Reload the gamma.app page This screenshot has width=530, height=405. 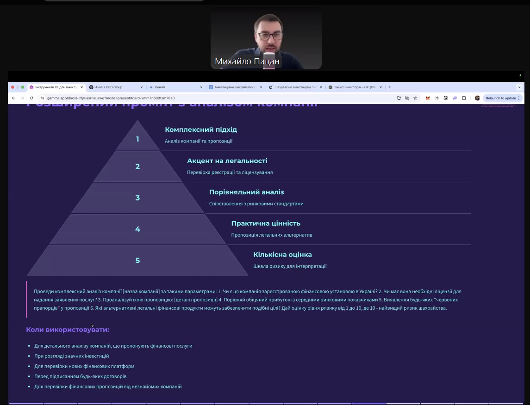[x=31, y=98]
